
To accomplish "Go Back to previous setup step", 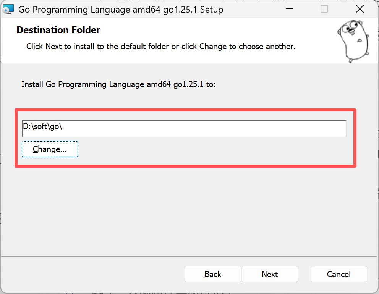I will 213,274.
